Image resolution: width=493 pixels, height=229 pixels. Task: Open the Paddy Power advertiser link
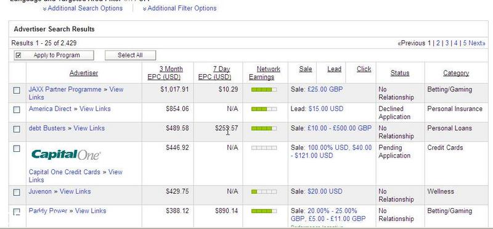tap(48, 210)
